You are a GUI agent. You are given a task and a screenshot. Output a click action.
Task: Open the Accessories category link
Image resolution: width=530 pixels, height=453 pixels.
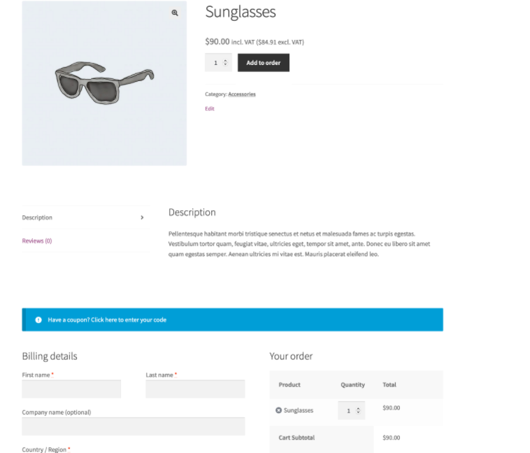click(x=242, y=94)
